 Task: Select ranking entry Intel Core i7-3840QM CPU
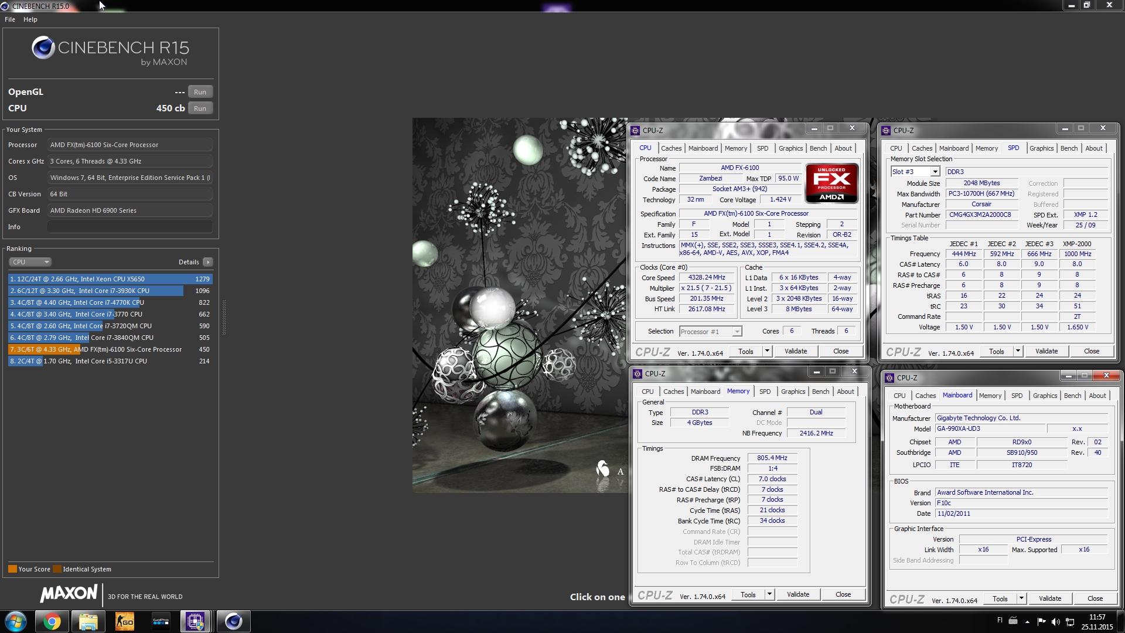110,338
